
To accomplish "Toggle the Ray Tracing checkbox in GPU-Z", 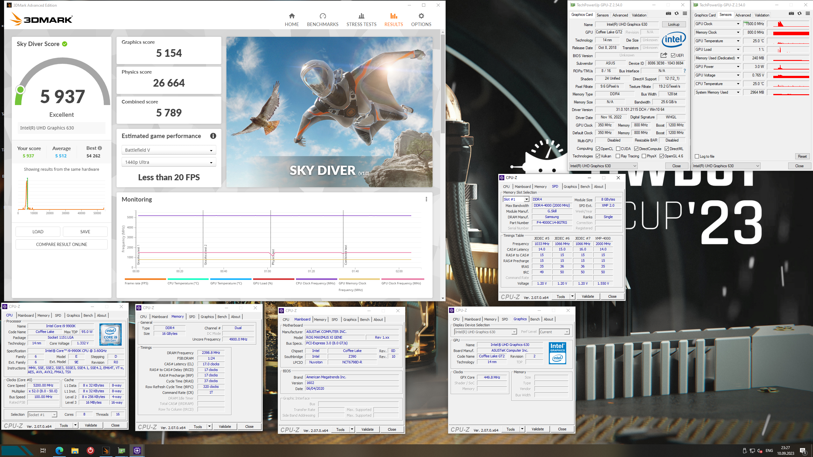I will tap(618, 156).
